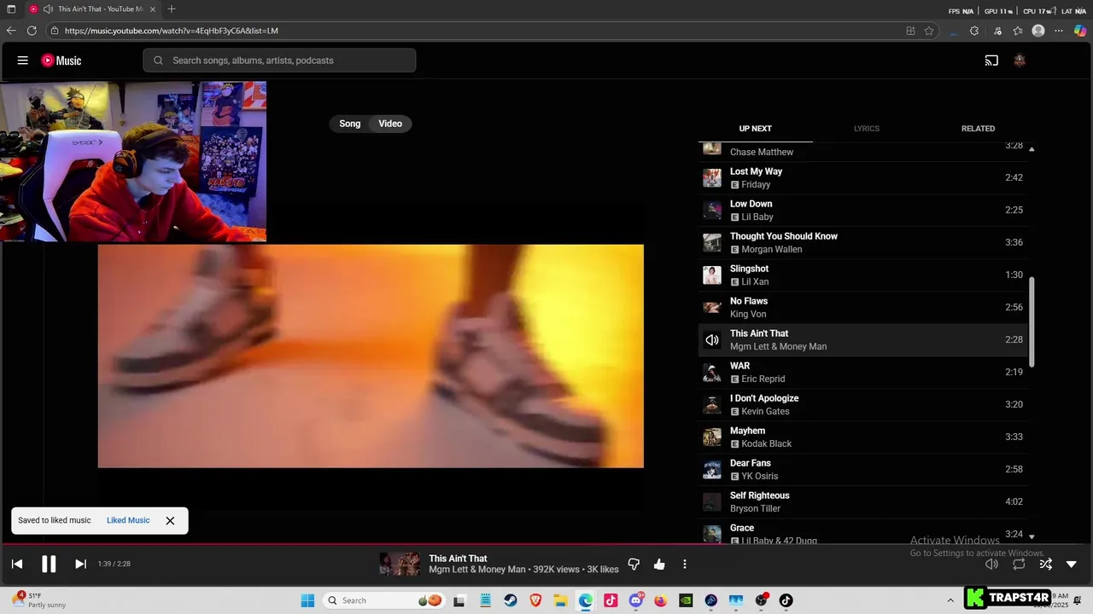The width and height of the screenshot is (1093, 614).
Task: Refresh the browser page
Action: pos(32,31)
